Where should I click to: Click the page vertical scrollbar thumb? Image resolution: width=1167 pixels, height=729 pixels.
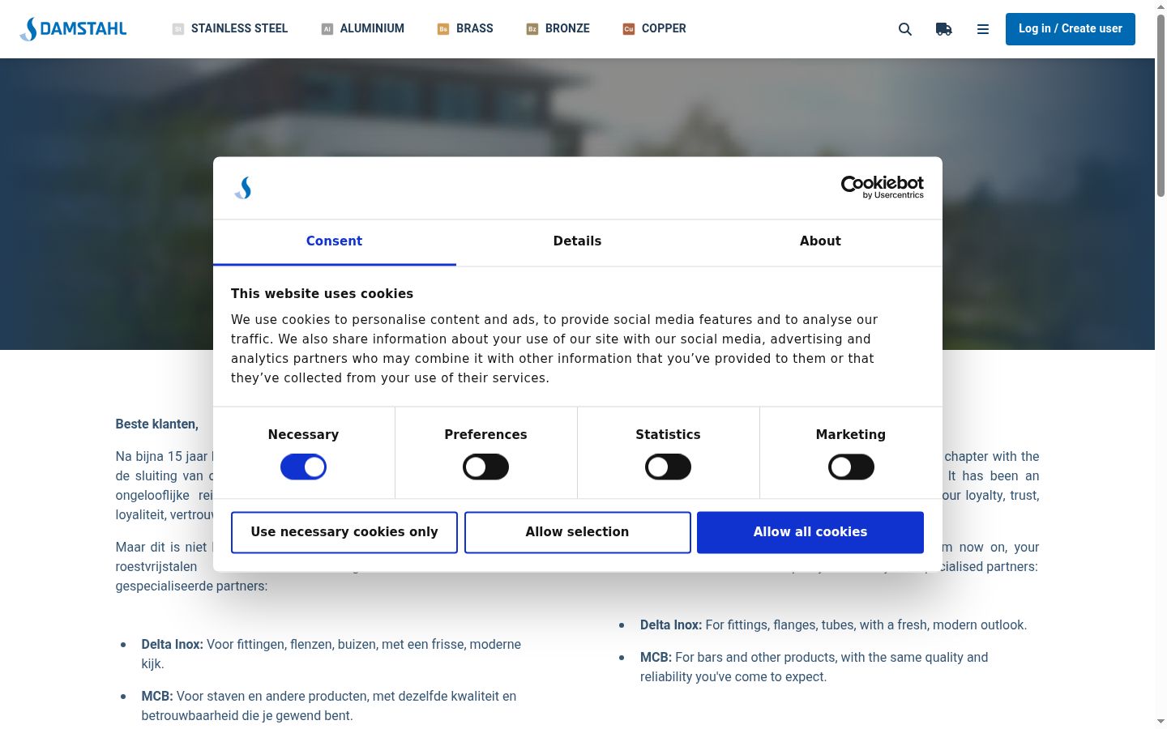tap(1161, 105)
